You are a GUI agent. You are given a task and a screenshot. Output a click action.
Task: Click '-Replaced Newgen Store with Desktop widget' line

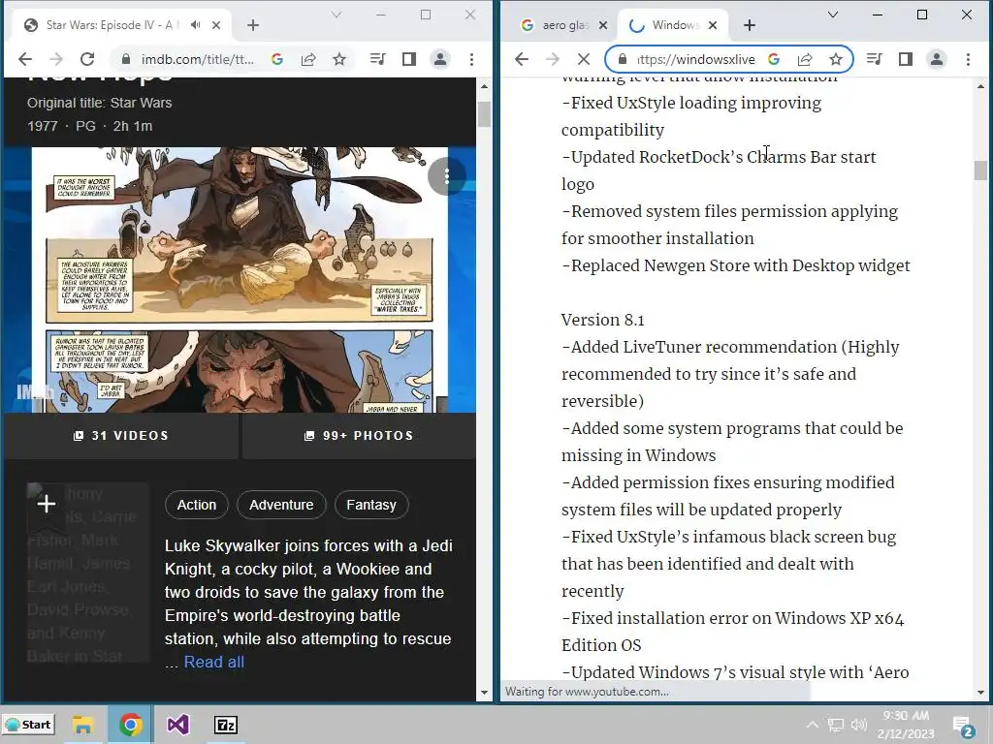pos(736,265)
